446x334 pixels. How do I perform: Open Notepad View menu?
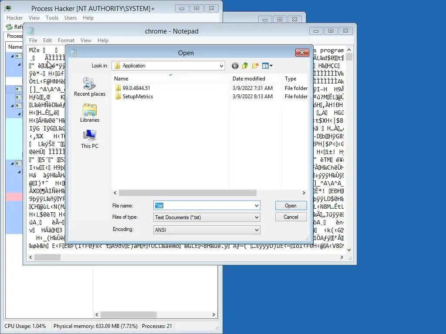[x=86, y=40]
